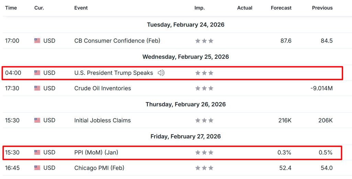Click the Forecast column header
Viewport: 352px width, 179px height.
[281, 8]
